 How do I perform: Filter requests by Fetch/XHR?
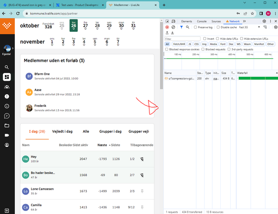tap(179, 44)
